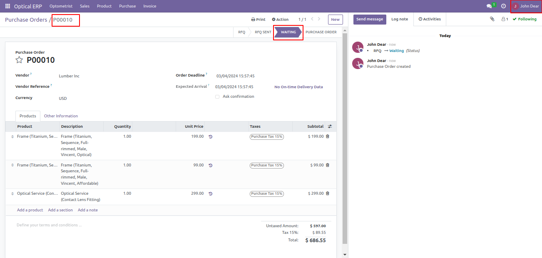
Task: Click the Add a note link
Action: (x=88, y=210)
